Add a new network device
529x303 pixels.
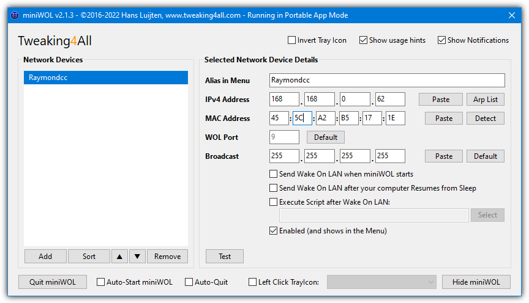click(45, 257)
